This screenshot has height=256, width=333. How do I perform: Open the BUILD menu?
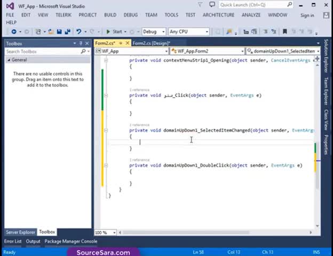coord(110,15)
